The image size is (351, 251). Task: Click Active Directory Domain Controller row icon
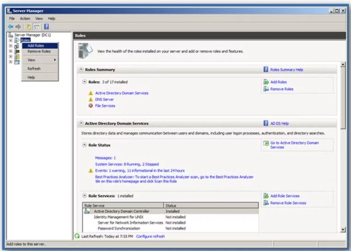click(x=87, y=211)
